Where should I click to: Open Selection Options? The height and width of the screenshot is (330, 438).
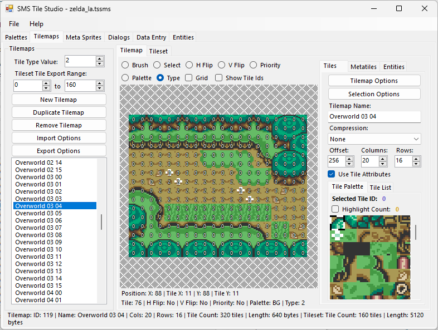374,94
